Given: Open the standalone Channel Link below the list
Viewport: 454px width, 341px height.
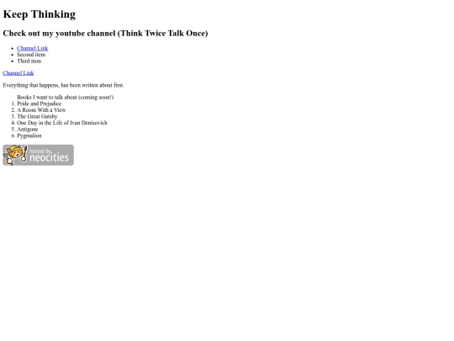Looking at the screenshot, I should coord(18,72).
